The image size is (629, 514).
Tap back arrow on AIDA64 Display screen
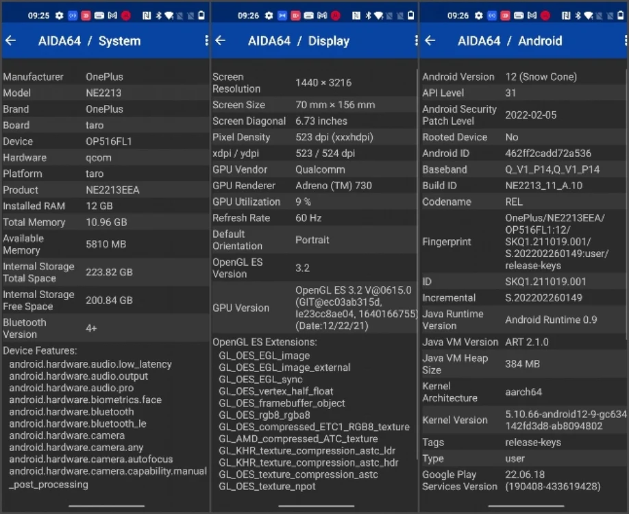coord(220,40)
